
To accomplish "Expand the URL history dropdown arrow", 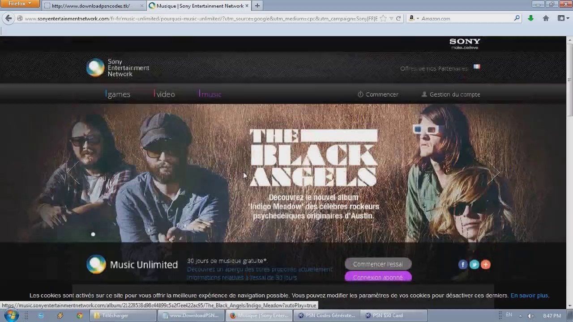I will (391, 18).
